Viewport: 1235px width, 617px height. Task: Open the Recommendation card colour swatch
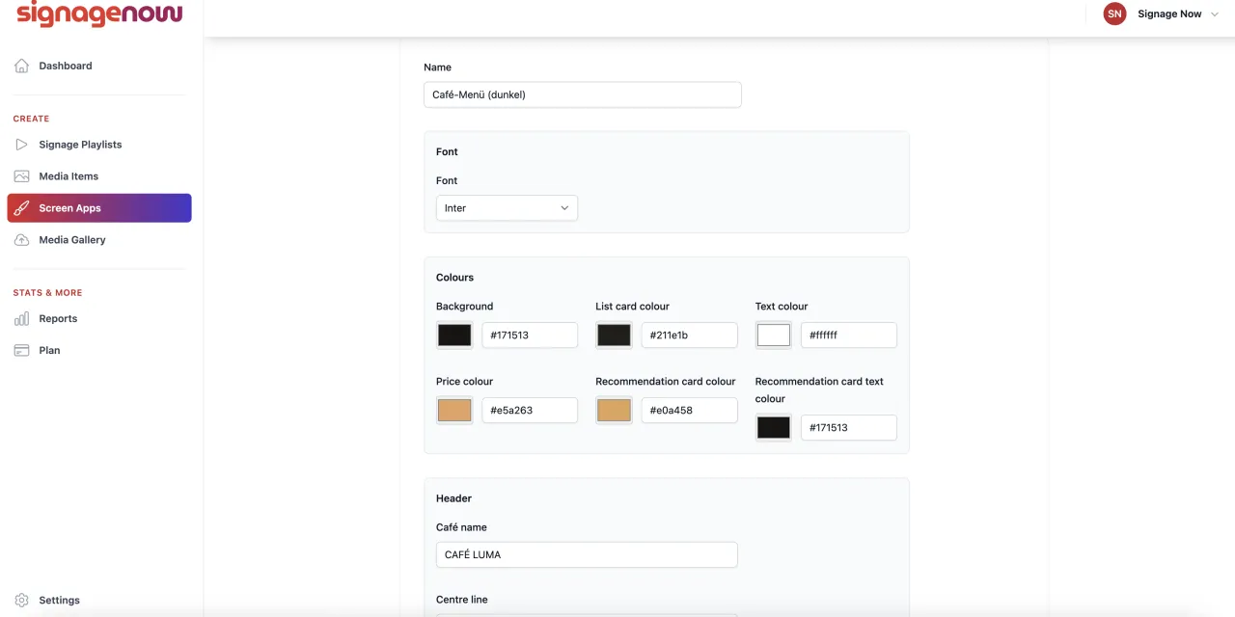(x=614, y=410)
